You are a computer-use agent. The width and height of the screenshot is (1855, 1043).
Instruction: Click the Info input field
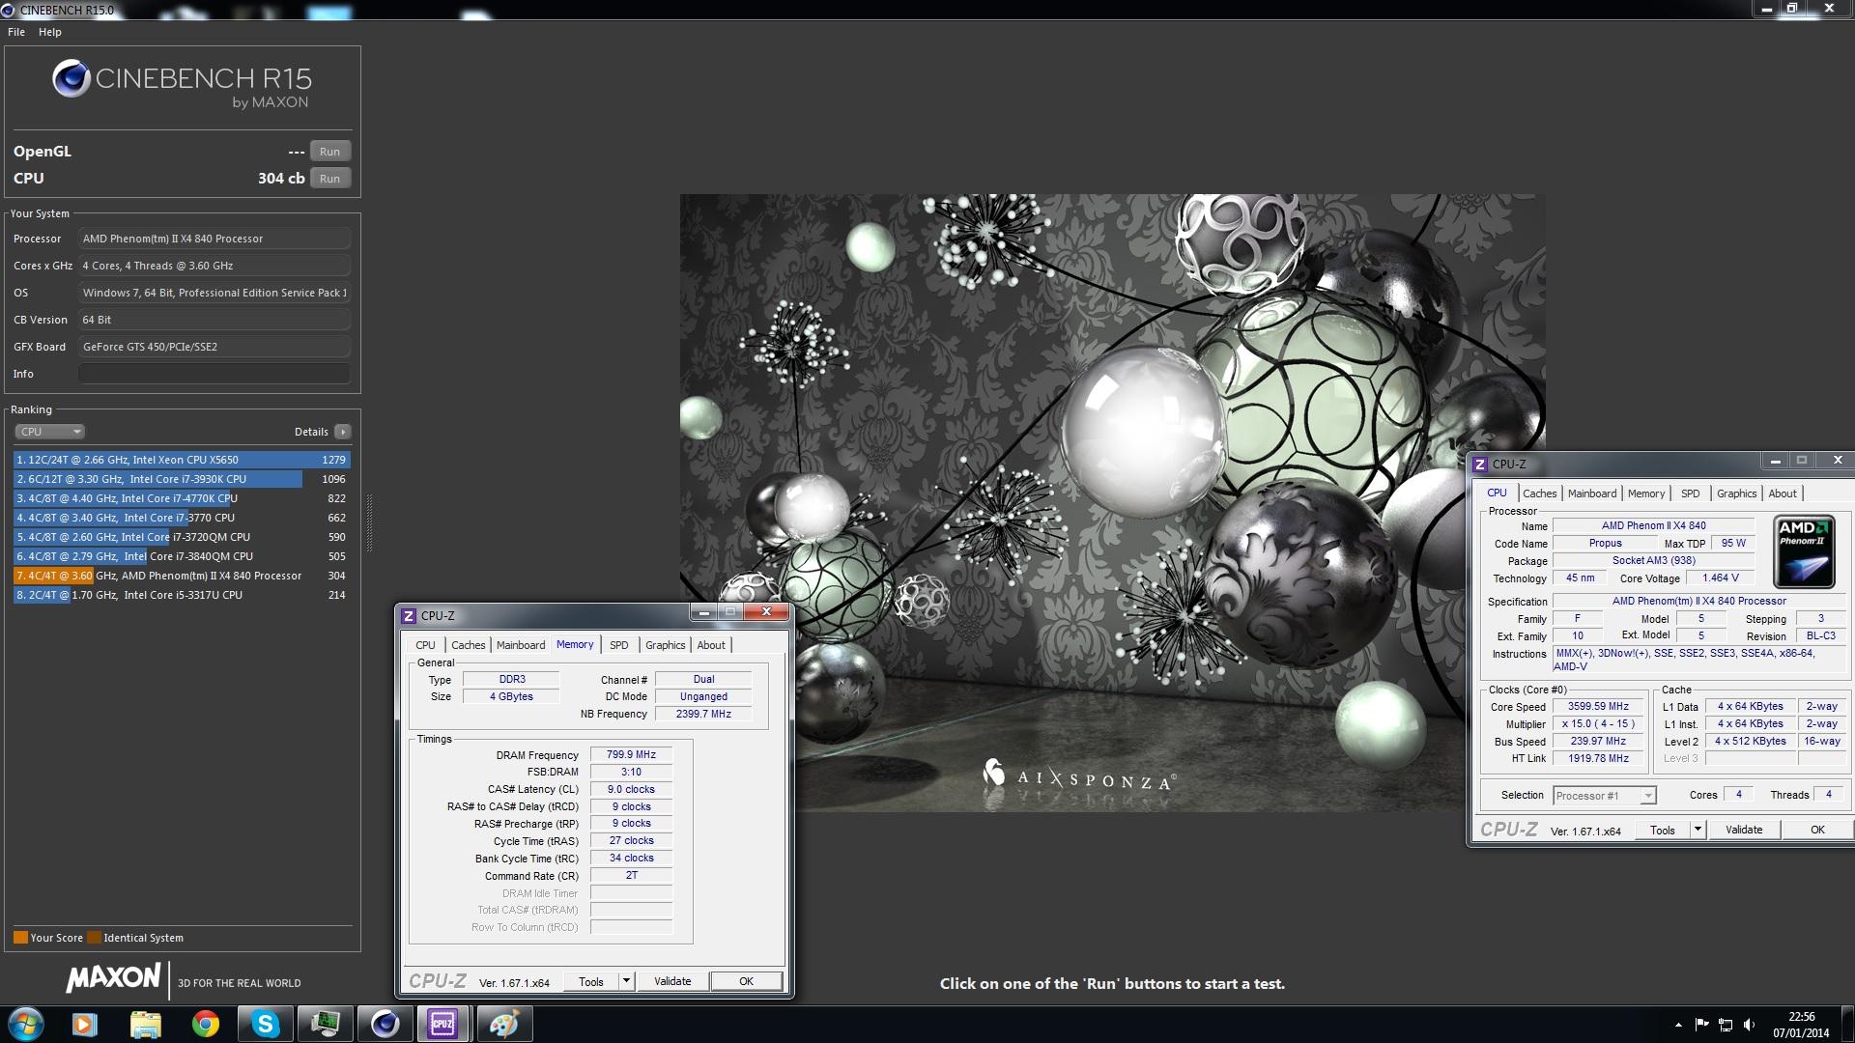point(214,374)
